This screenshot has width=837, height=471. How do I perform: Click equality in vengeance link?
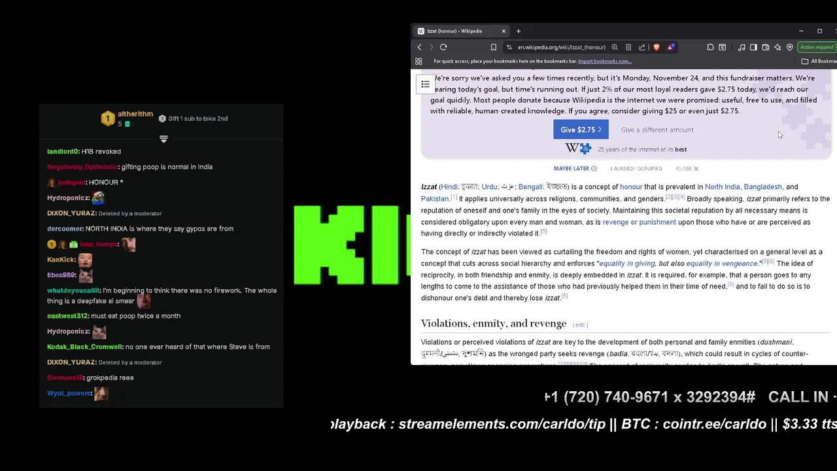coord(722,264)
